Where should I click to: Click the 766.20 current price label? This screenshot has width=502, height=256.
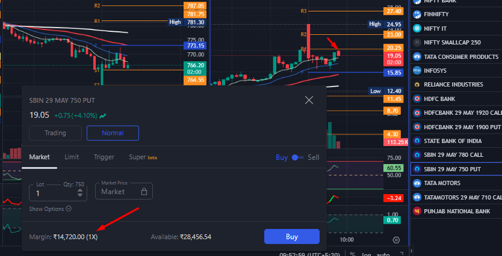click(x=195, y=69)
